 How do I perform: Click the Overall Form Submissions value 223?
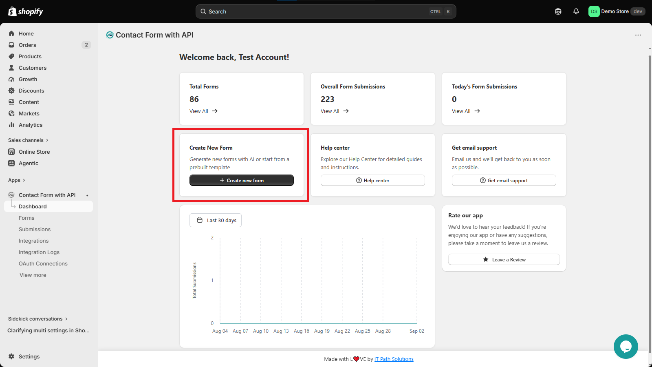(327, 99)
